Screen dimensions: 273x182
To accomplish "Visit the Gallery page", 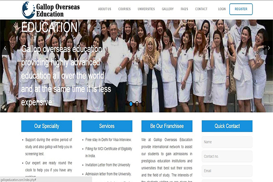I will point(168,9).
